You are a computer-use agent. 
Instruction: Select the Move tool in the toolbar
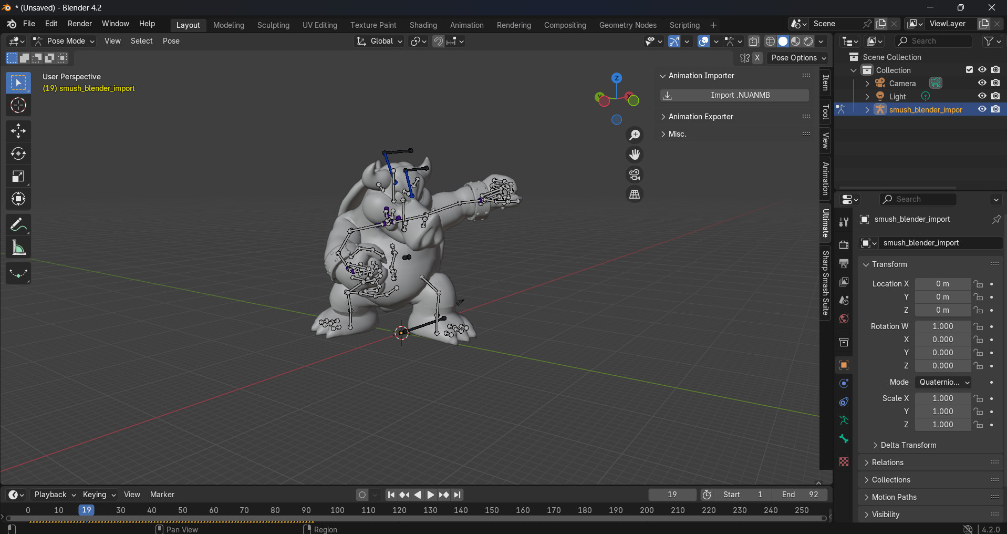[18, 131]
